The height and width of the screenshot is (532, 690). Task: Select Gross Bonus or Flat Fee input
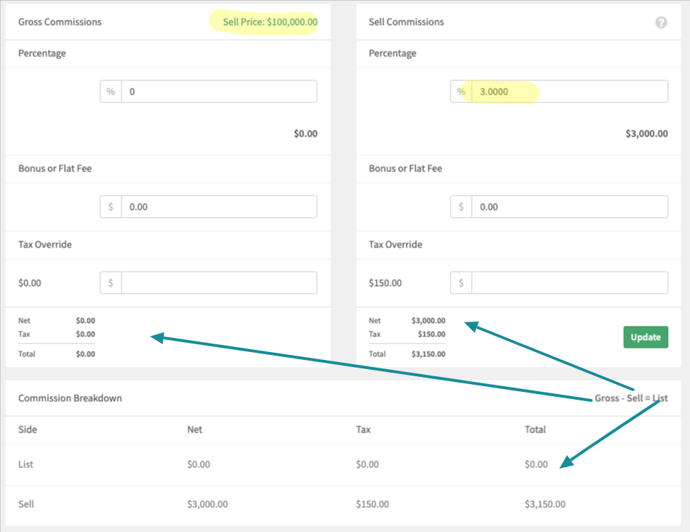click(219, 207)
